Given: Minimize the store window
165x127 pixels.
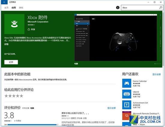Looking at the screenshot, I should pyautogui.click(x=148, y=2).
